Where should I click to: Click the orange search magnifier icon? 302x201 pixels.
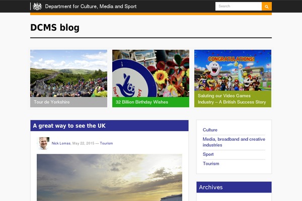267,7
